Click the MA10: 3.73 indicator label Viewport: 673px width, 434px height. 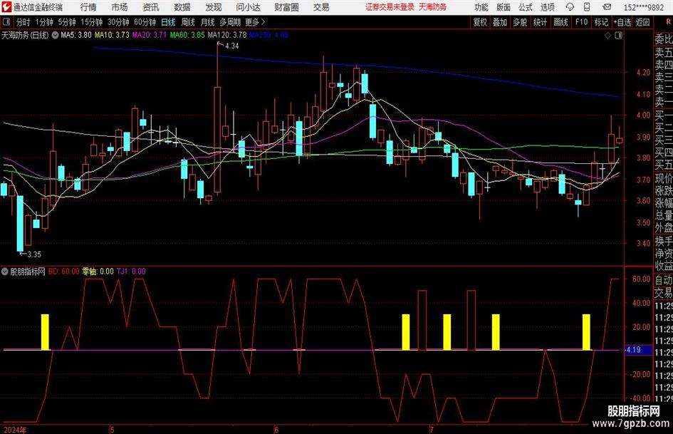click(112, 35)
